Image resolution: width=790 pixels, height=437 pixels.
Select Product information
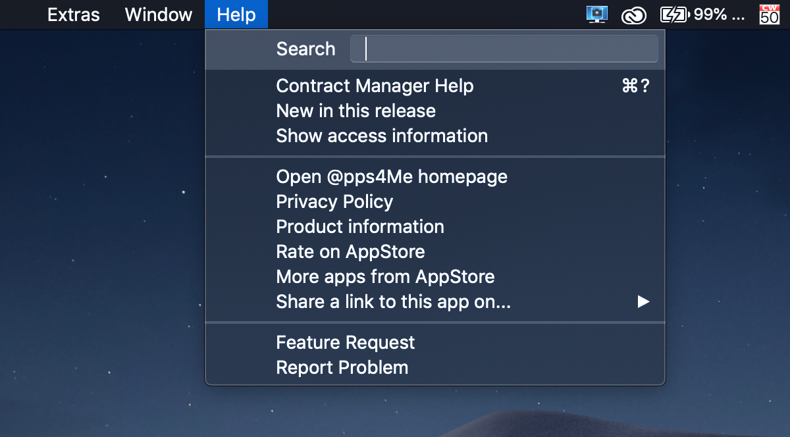pos(435,227)
